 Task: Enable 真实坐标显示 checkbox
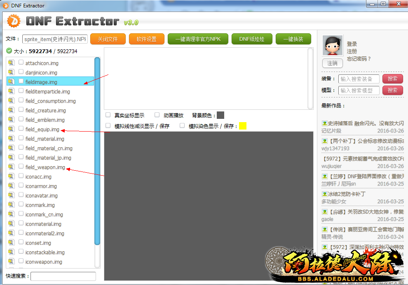(x=108, y=115)
